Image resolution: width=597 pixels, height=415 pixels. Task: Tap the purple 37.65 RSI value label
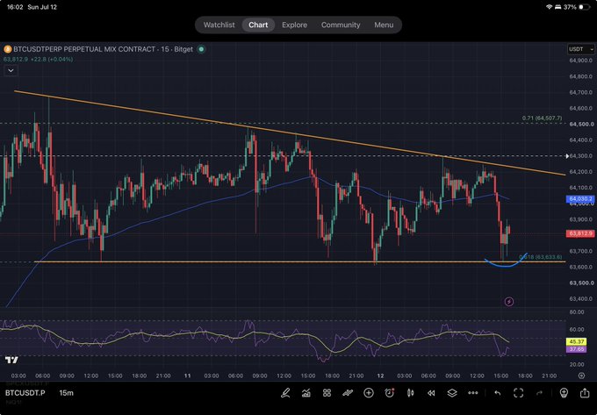[x=577, y=349]
